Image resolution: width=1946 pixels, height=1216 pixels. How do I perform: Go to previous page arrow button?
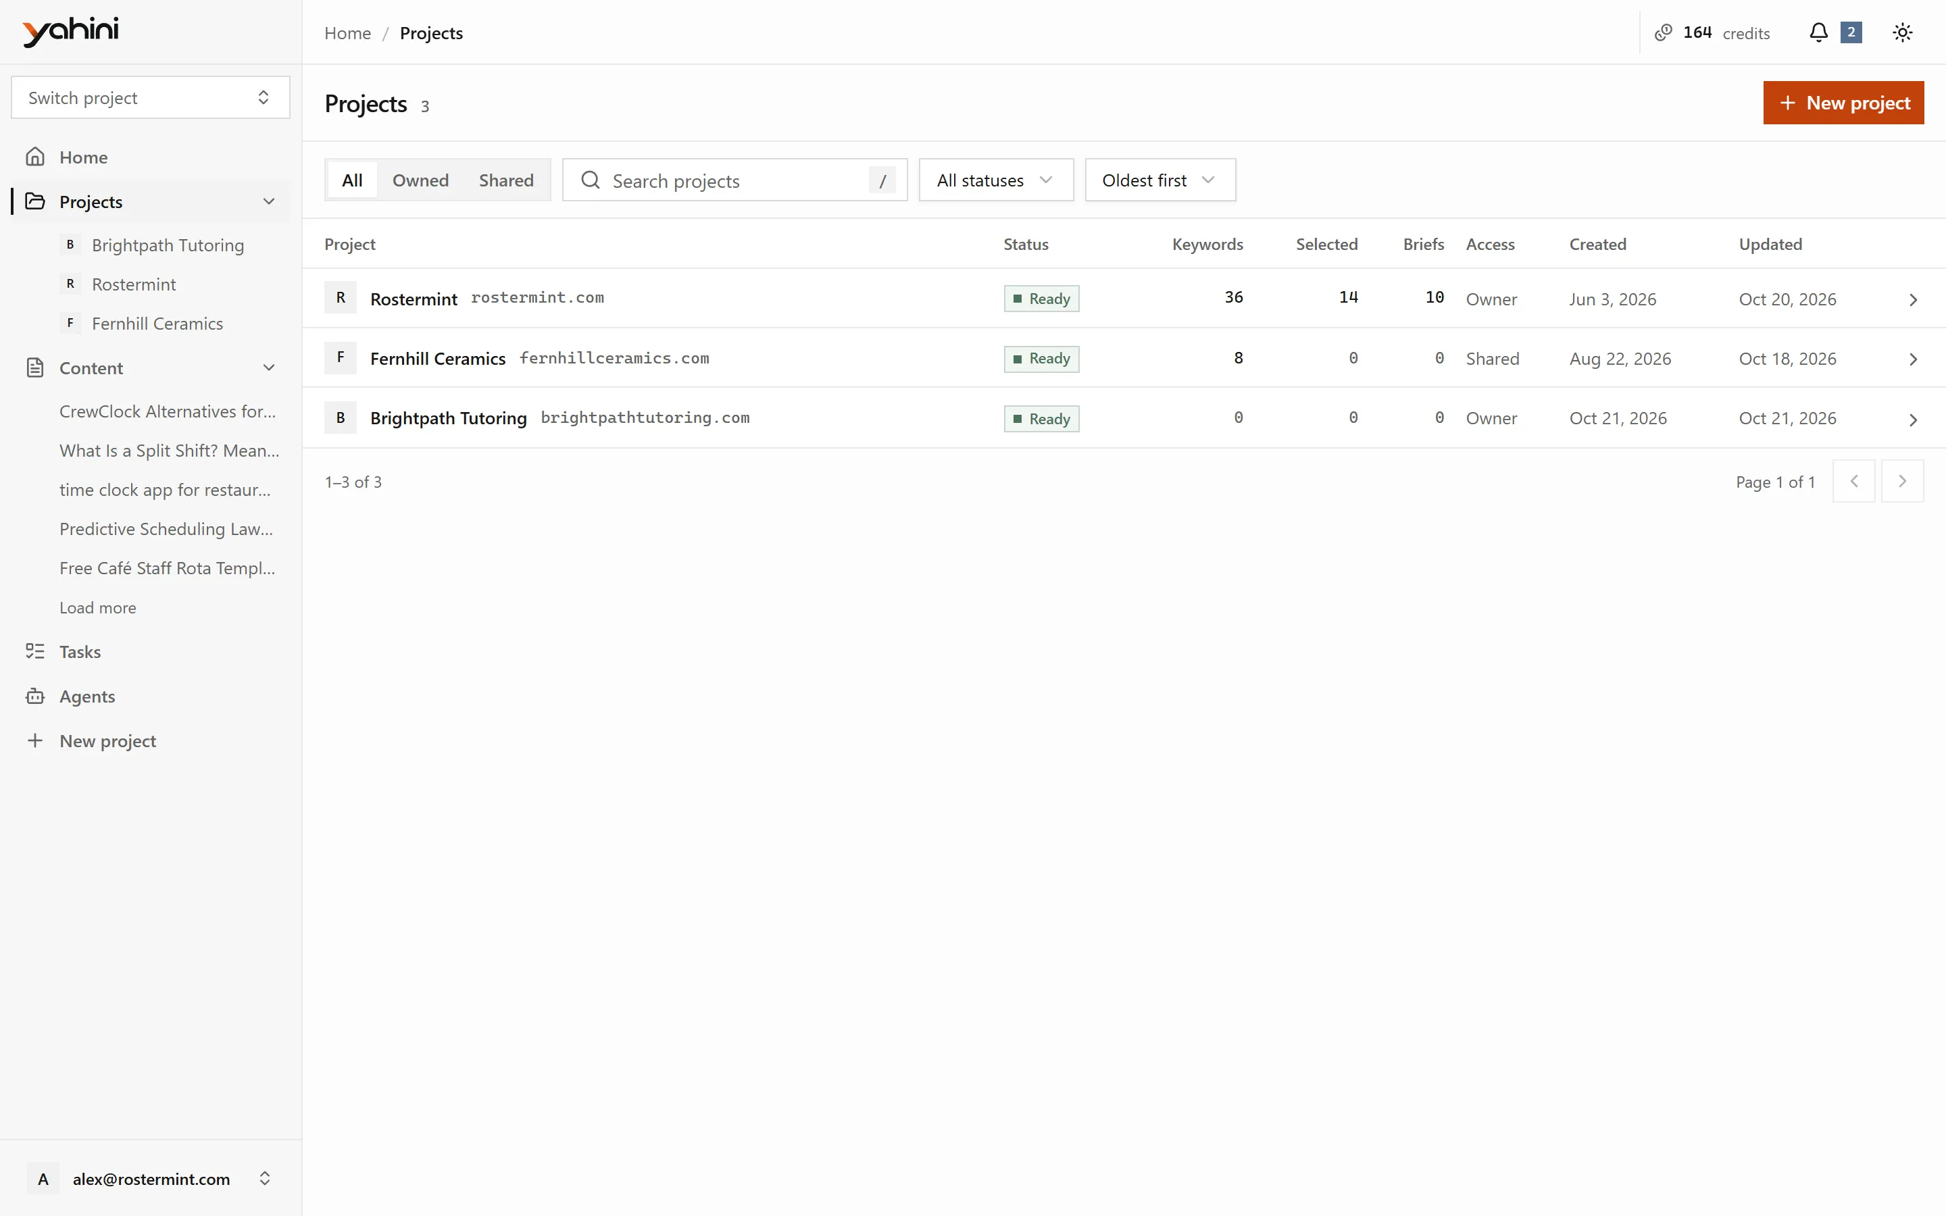1854,481
